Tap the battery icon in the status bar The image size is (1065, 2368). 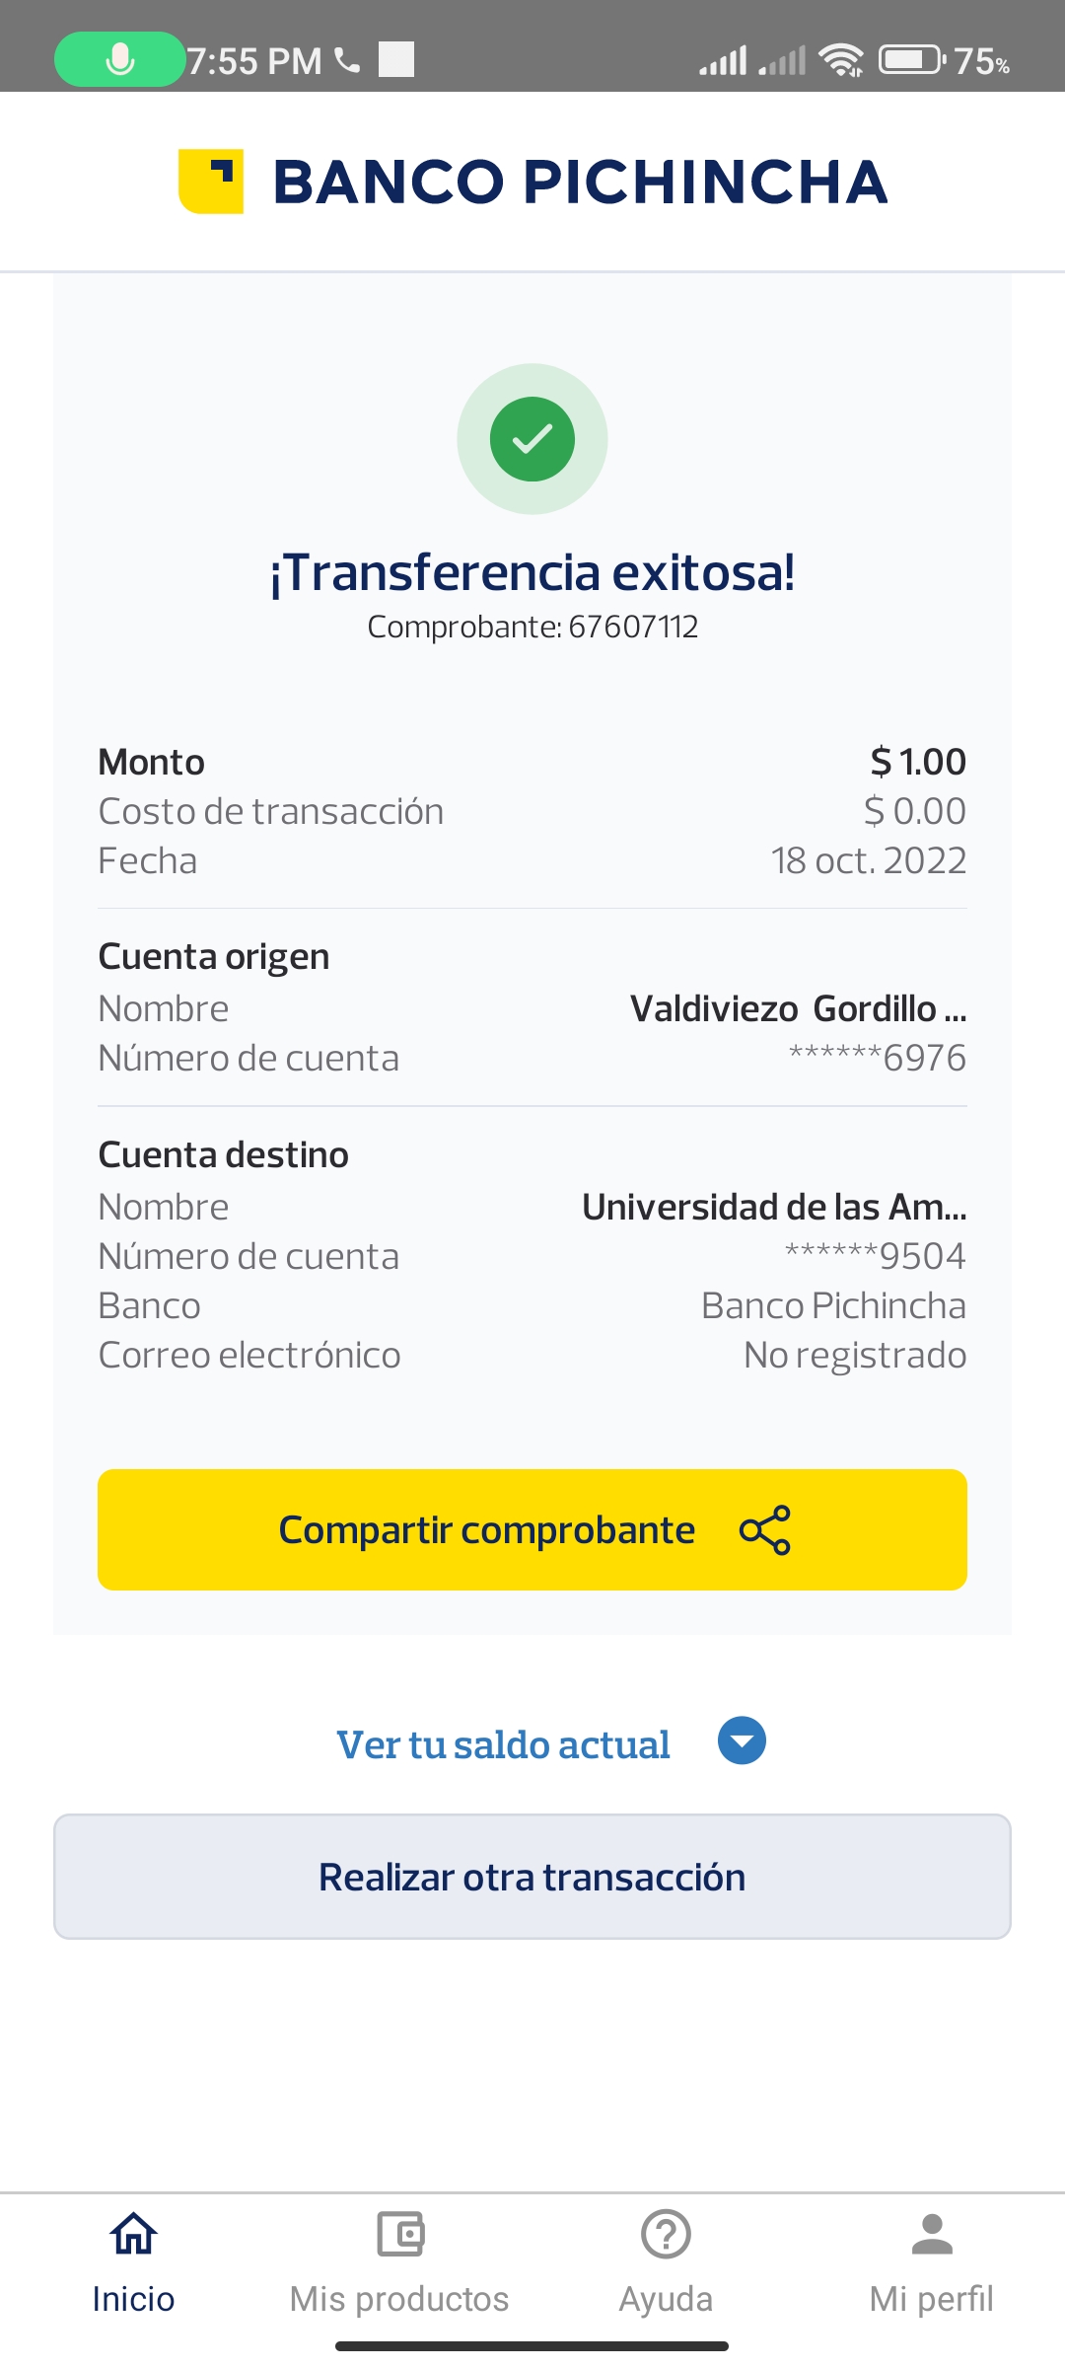(x=911, y=60)
